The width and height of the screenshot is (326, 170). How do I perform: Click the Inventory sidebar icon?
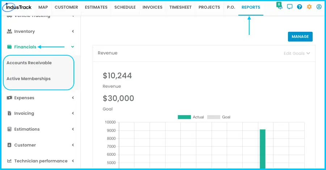(x=9, y=31)
